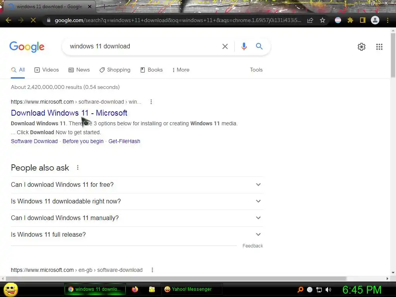Open the smiley start menu button
The image size is (396, 297).
click(x=10, y=289)
